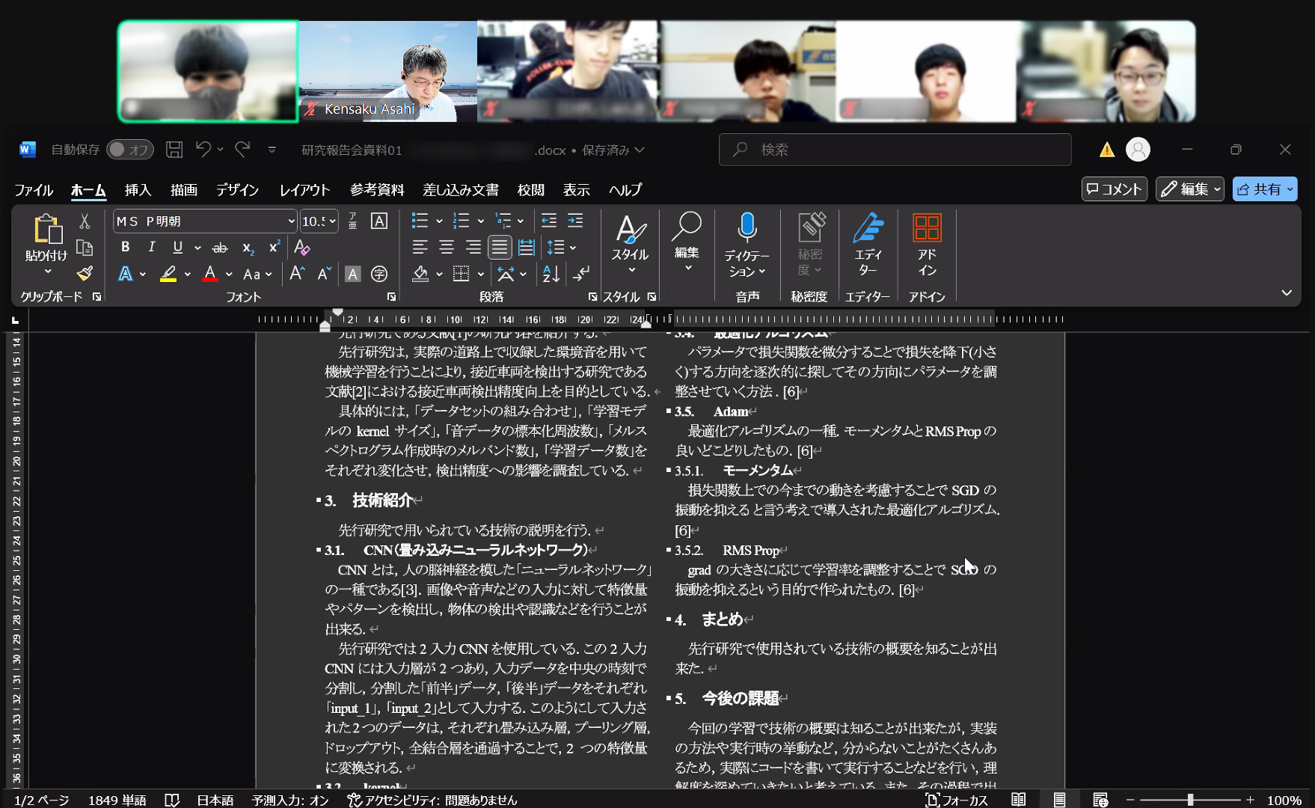Switch to the 挿入 tab

(x=138, y=190)
